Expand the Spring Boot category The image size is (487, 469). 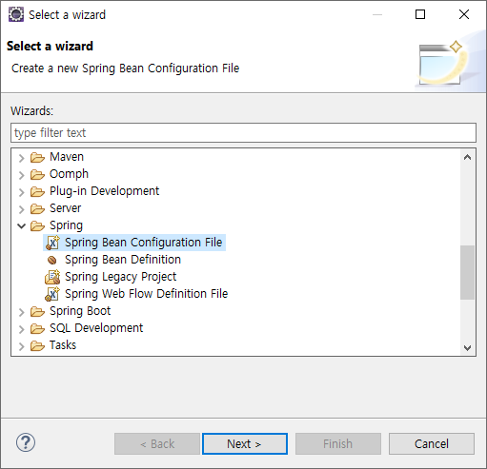pyautogui.click(x=21, y=312)
